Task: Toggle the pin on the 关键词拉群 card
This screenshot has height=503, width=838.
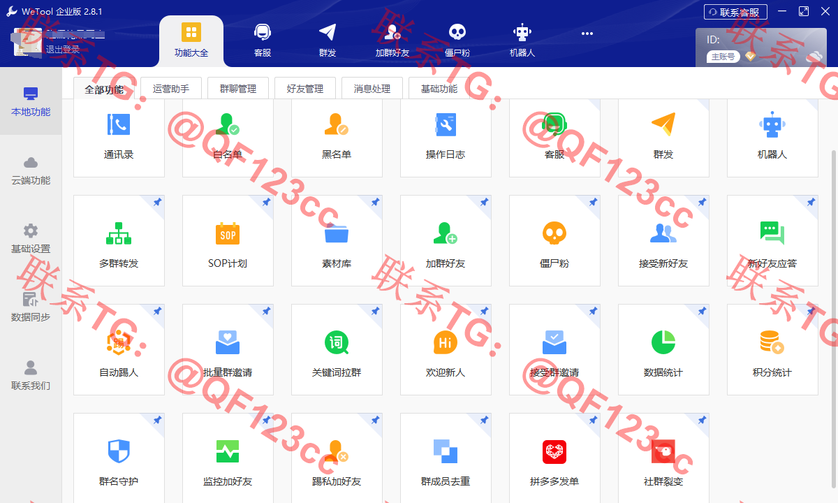Action: pyautogui.click(x=375, y=311)
